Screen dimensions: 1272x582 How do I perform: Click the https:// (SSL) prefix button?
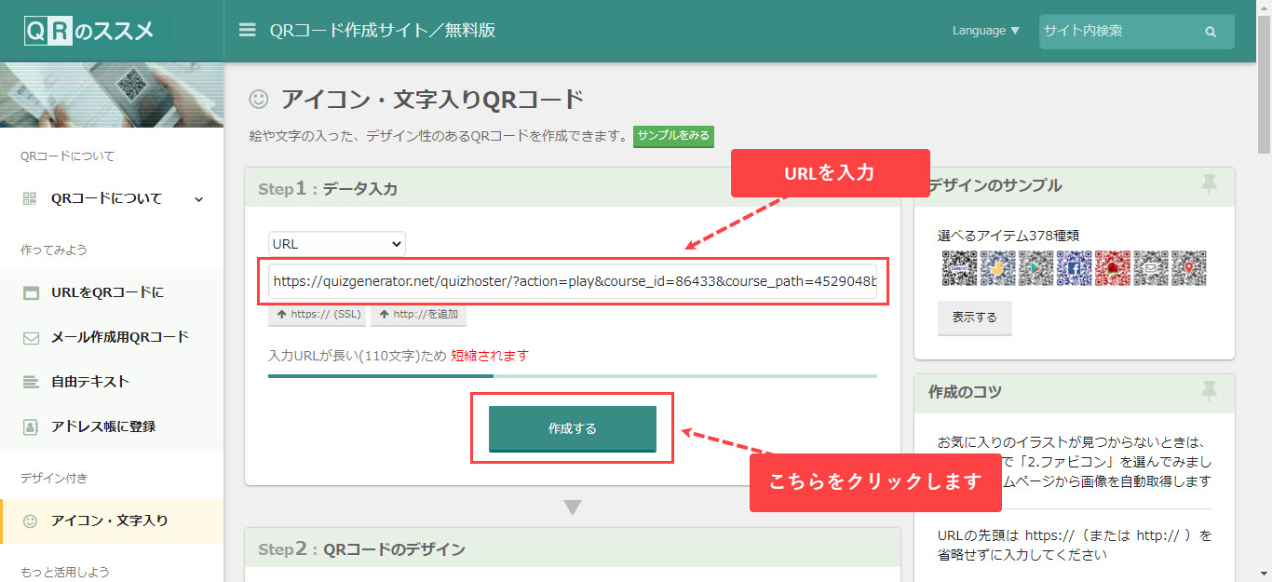point(317,315)
